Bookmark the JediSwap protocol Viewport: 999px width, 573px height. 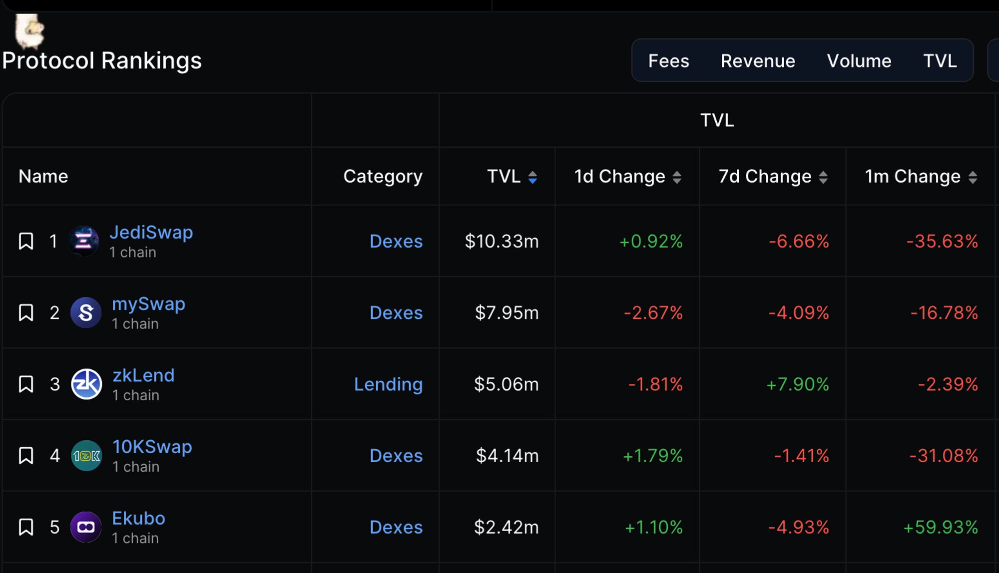tap(26, 241)
